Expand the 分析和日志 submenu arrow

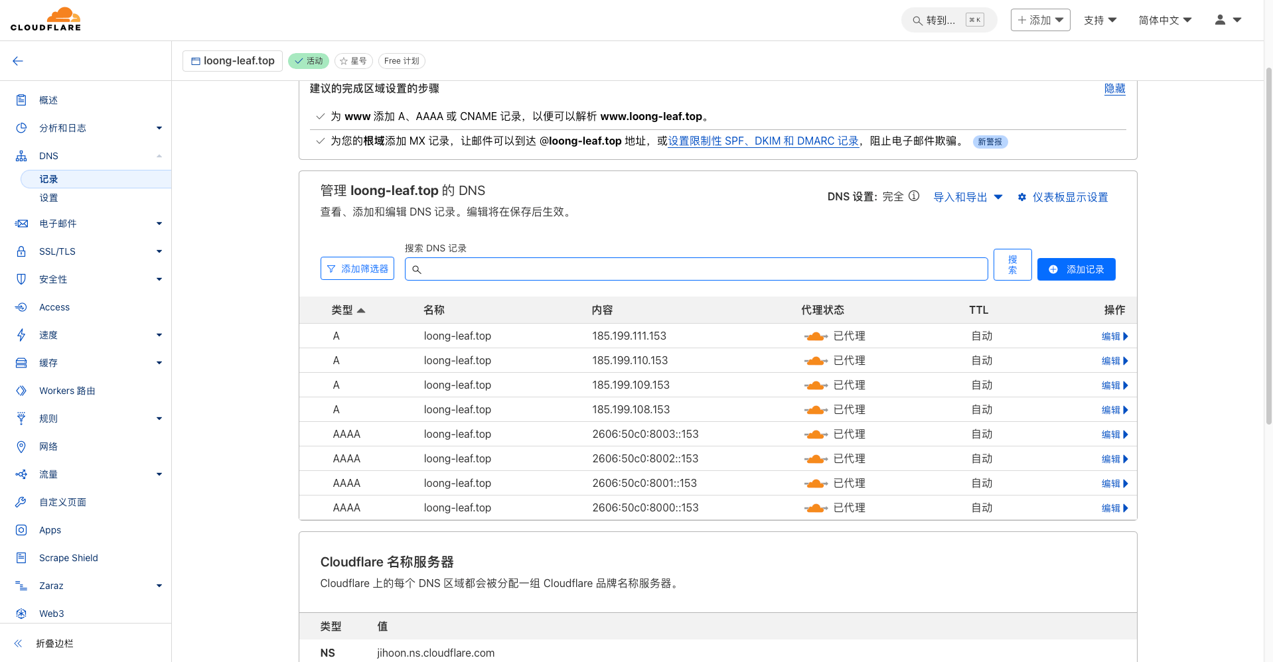tap(159, 128)
